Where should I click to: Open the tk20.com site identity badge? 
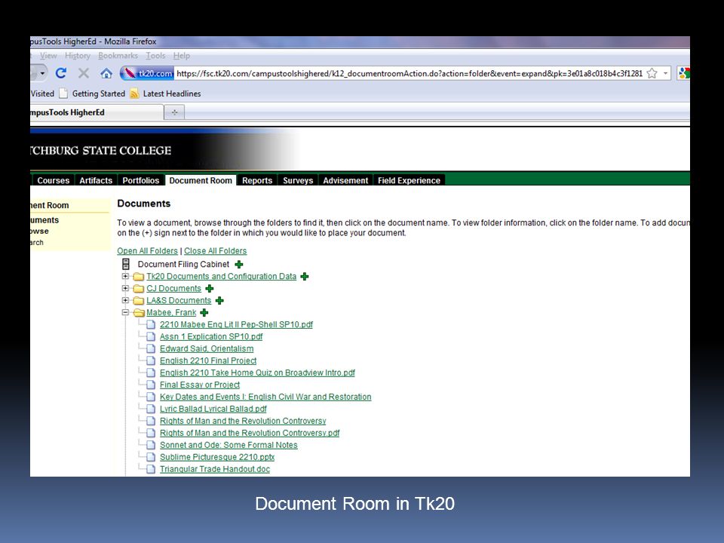[147, 73]
